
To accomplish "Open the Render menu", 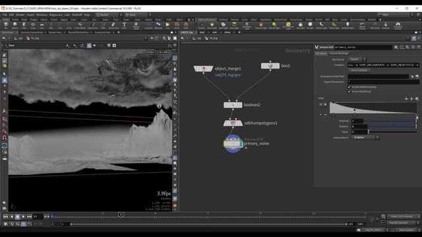I will coord(20,14).
